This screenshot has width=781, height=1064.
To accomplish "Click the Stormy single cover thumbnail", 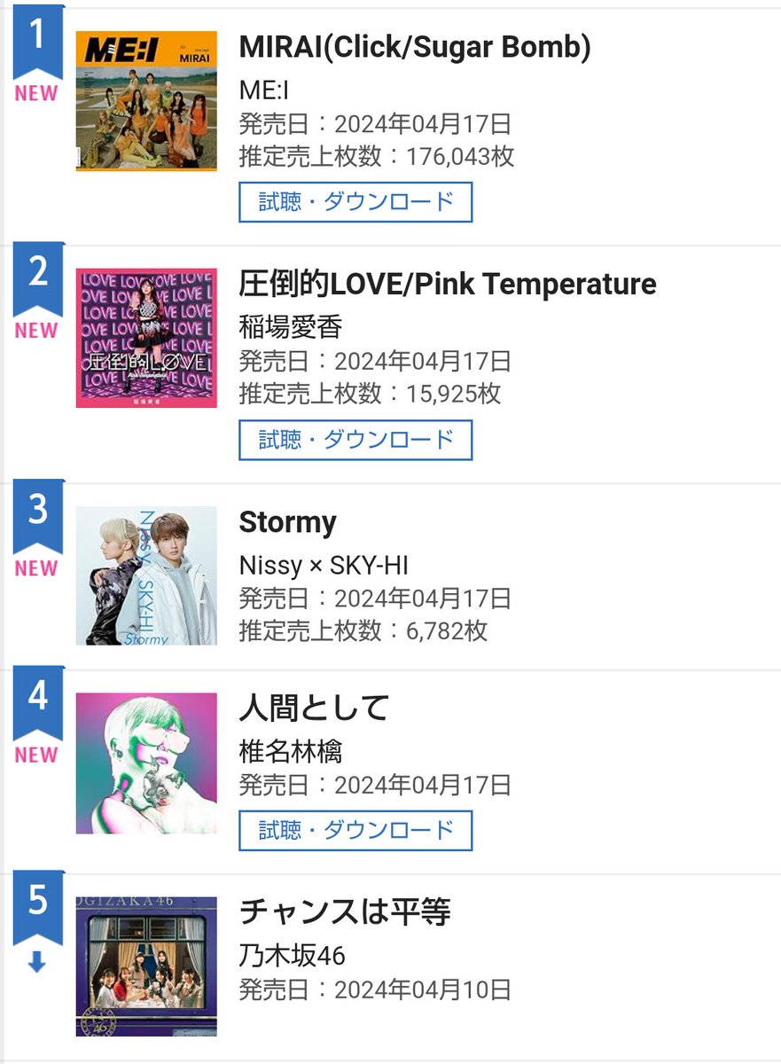I will [146, 575].
